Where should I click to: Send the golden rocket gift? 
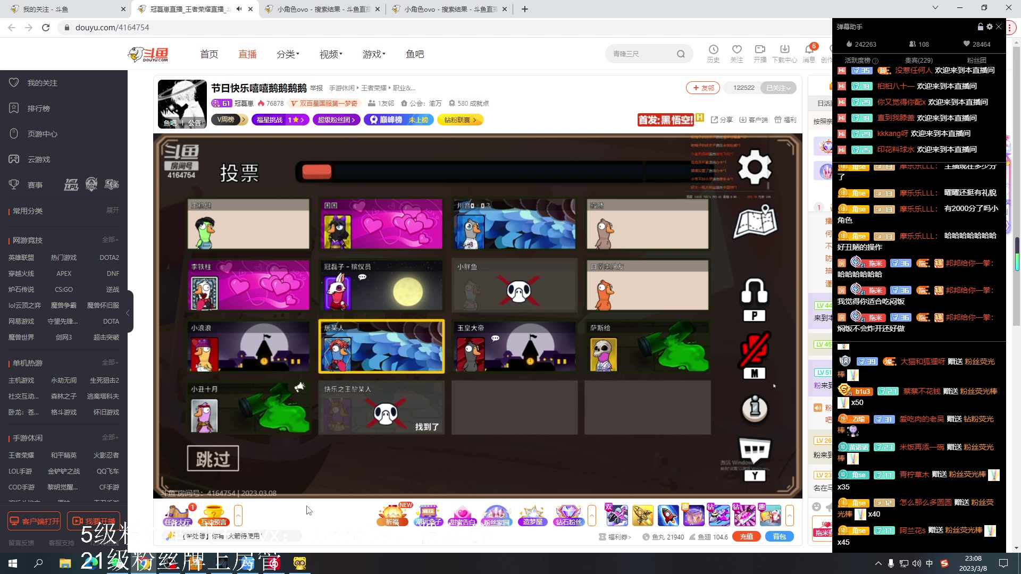[642, 516]
